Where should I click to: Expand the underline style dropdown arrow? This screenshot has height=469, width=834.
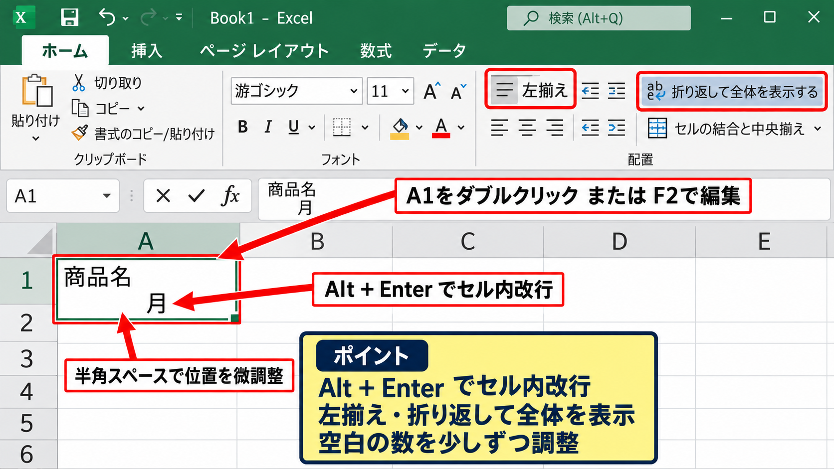(312, 128)
